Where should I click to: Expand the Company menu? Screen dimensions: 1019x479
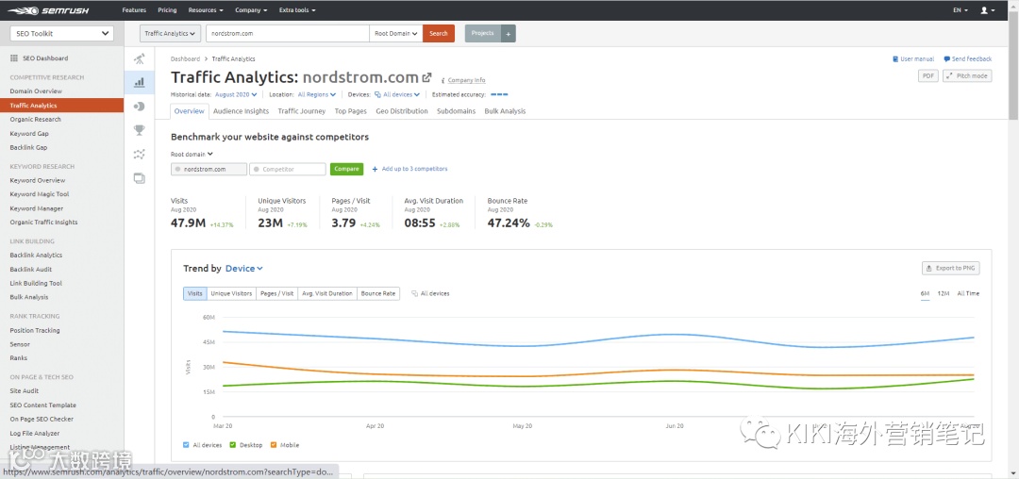pos(251,10)
